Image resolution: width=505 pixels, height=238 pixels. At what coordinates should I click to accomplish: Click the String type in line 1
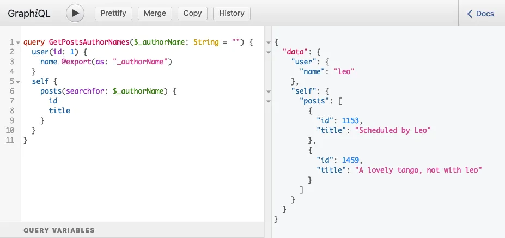pos(206,42)
